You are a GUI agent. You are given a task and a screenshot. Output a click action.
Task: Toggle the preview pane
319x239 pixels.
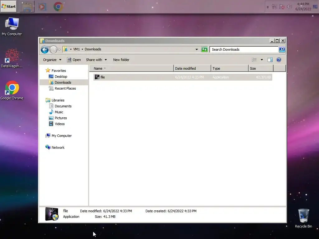coord(270,60)
